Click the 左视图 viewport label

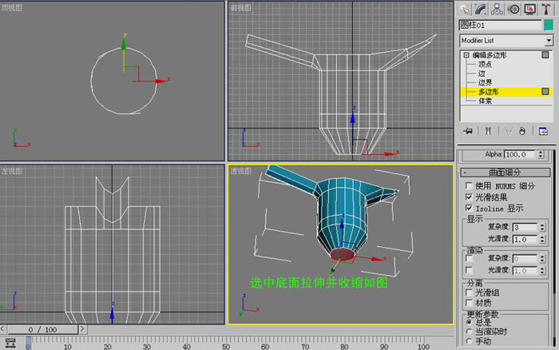12,171
